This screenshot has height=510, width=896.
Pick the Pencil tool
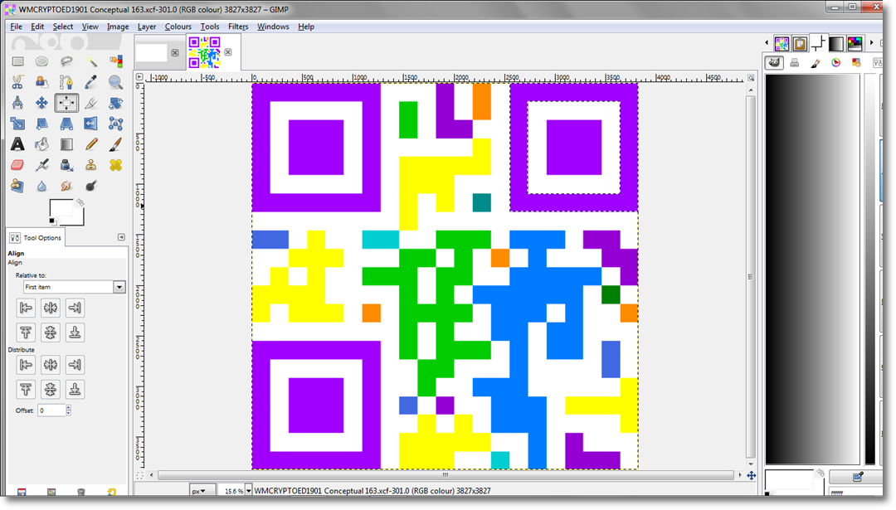tap(91, 144)
